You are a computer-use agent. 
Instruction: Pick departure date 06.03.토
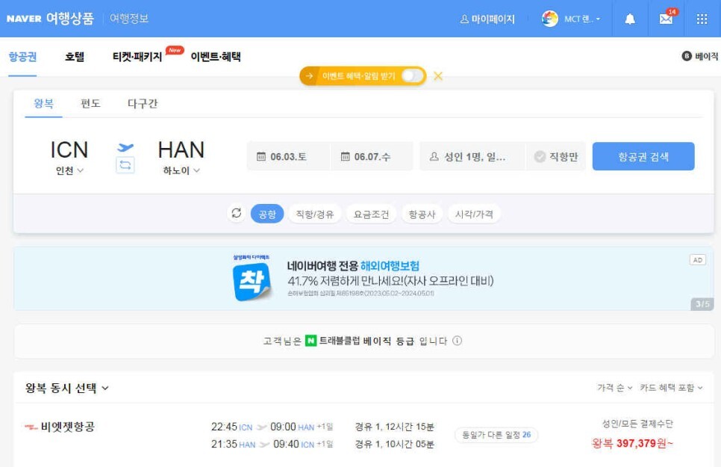(288, 157)
